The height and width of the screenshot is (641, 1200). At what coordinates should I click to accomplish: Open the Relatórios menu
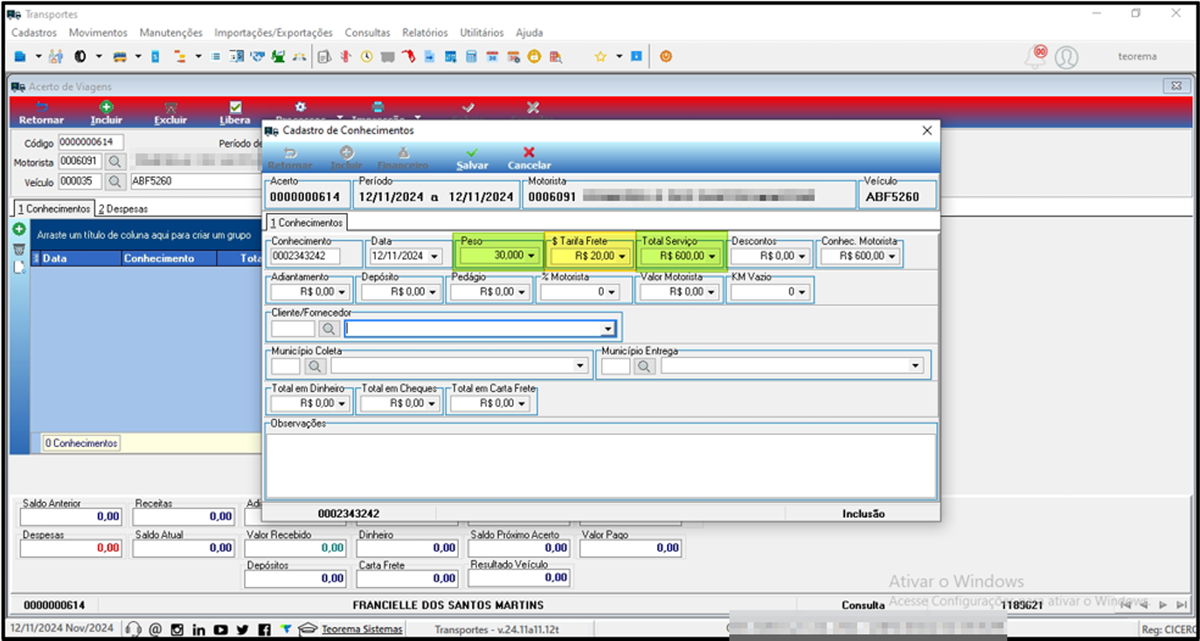(425, 32)
